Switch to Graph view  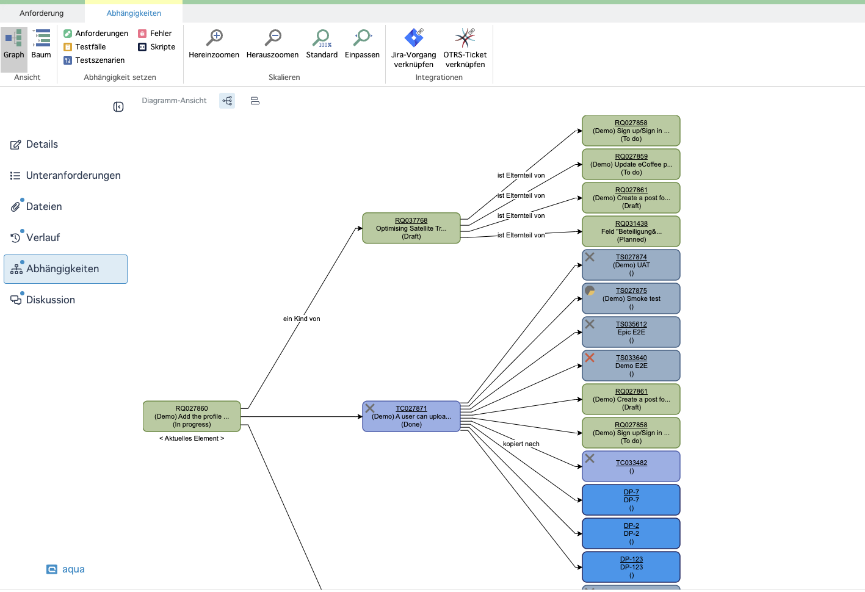[x=13, y=45]
